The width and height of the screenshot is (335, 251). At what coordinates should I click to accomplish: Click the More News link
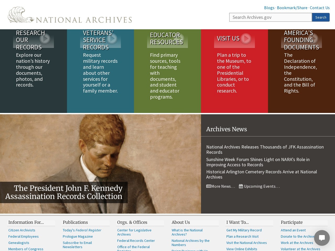[223, 186]
